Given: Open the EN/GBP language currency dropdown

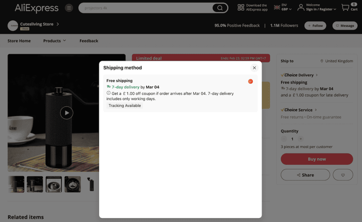Looking at the screenshot, I should pos(283,7).
